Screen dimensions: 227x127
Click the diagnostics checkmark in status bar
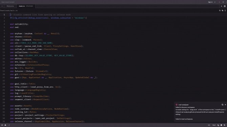click(9, 125)
